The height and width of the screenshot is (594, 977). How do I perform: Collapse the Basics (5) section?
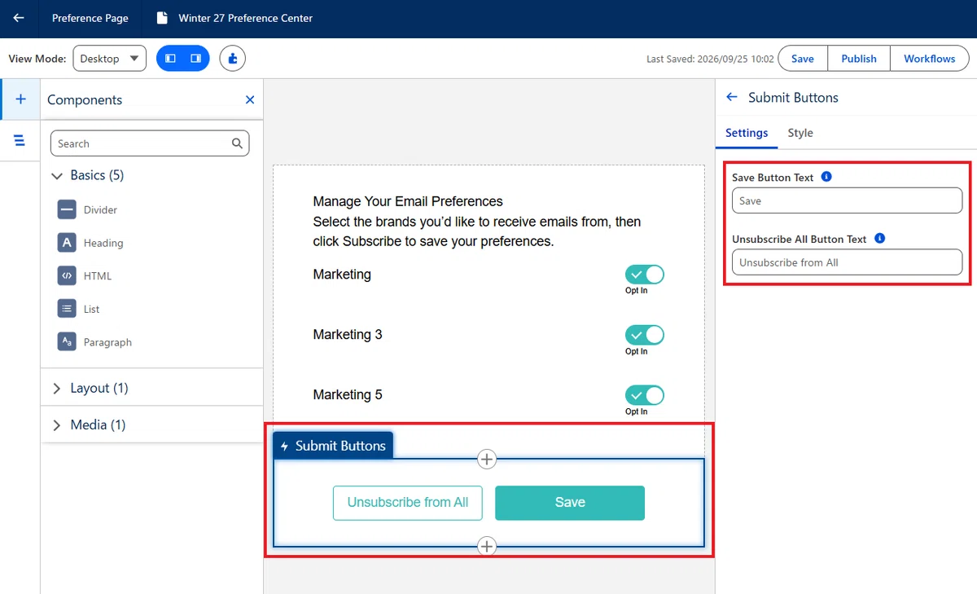pos(57,175)
